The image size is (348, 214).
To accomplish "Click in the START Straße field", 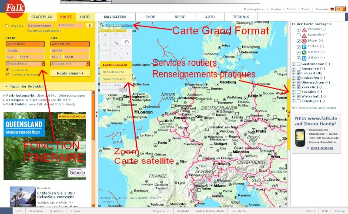I will point(26,51).
